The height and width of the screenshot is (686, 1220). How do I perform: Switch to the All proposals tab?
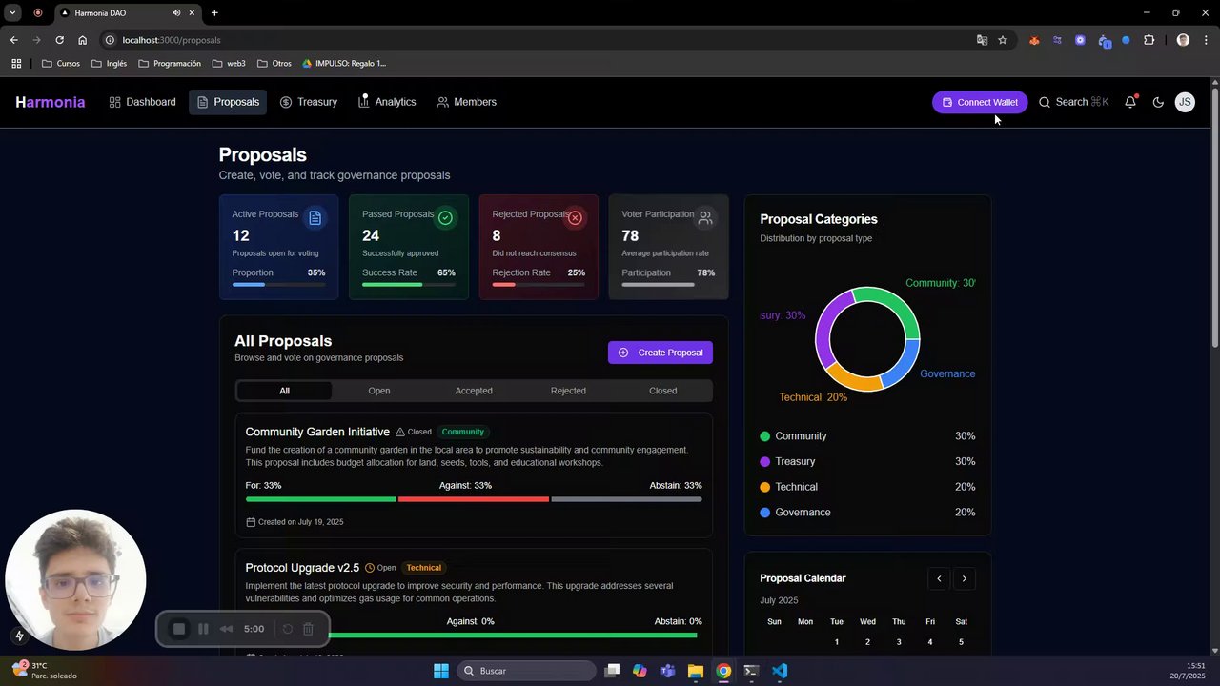(x=284, y=391)
